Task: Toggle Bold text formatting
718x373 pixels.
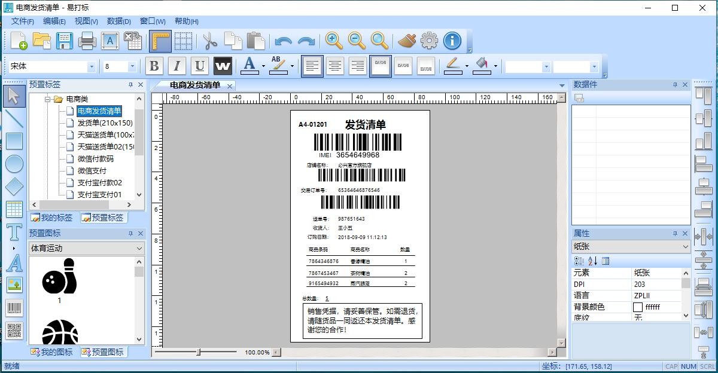Action: tap(154, 66)
